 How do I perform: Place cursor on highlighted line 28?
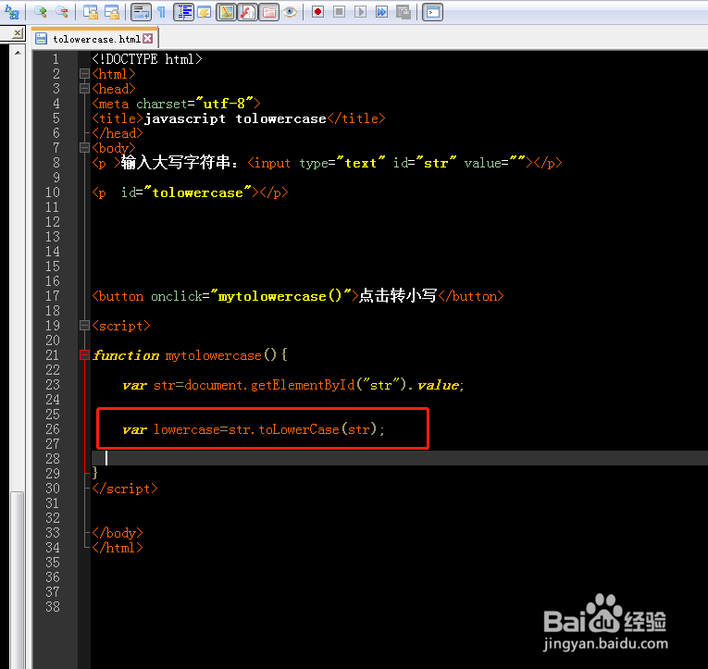[400, 458]
